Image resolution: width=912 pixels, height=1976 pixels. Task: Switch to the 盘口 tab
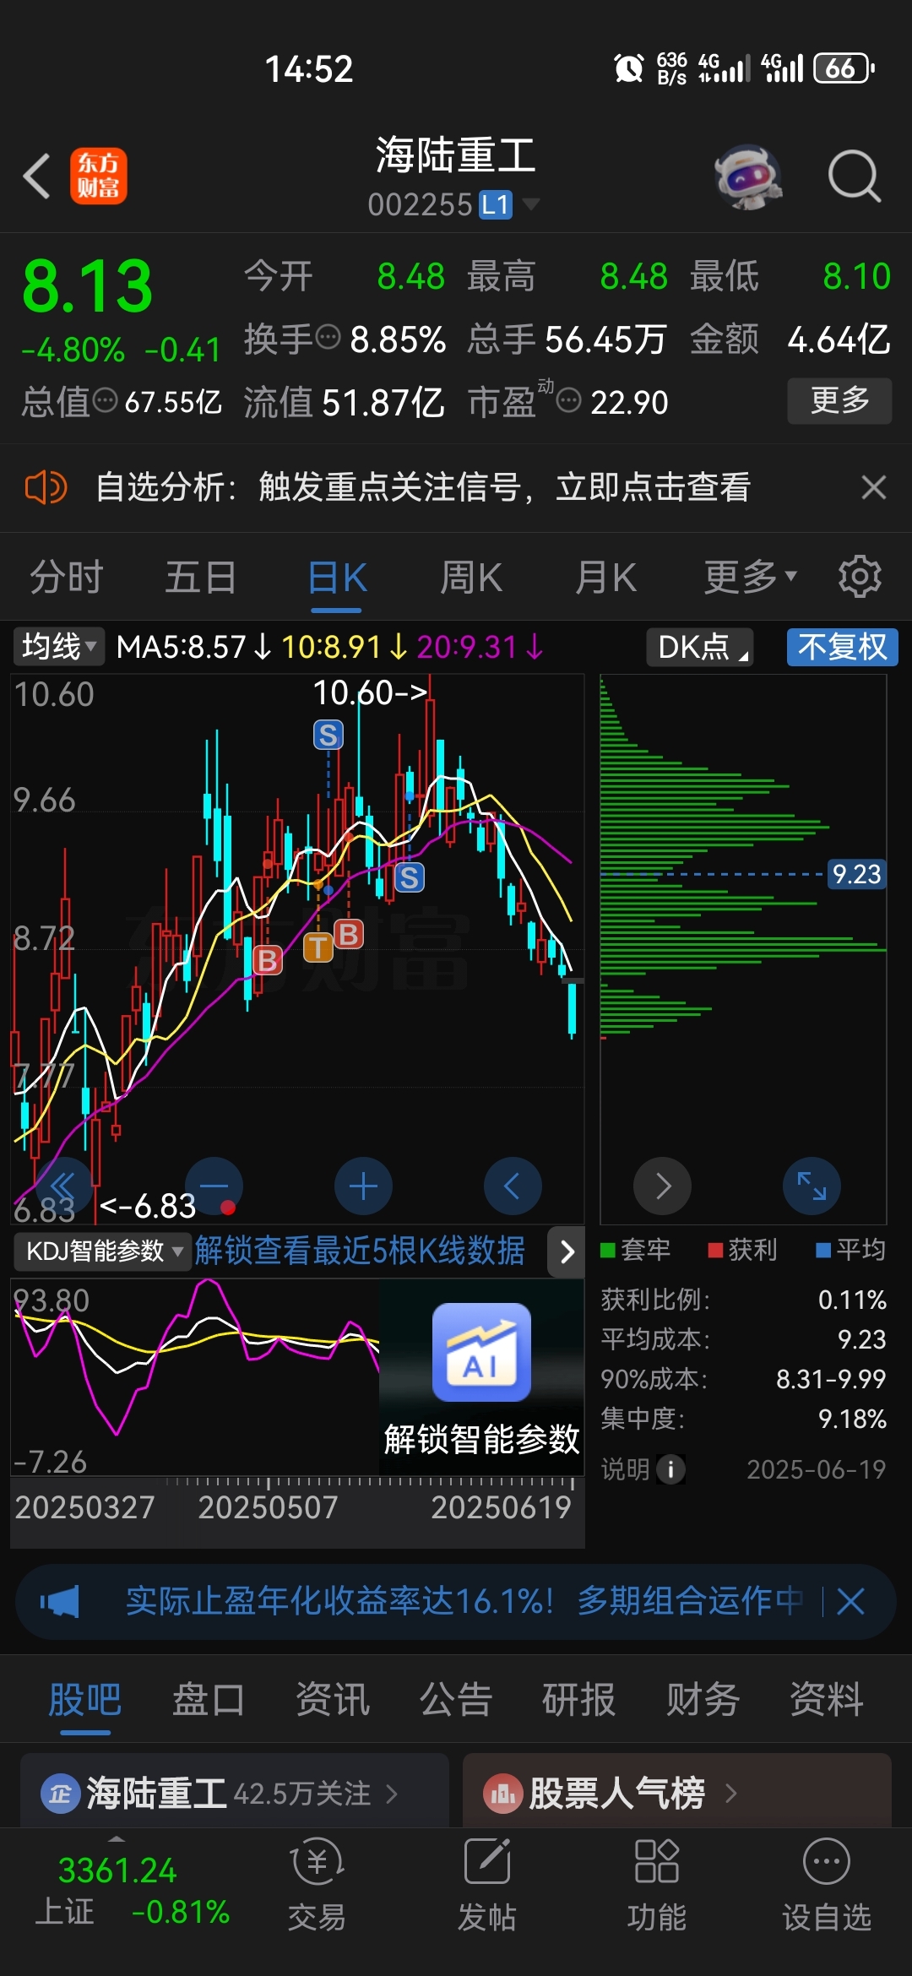(209, 1699)
